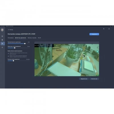Click the Сохранить save button
114x114 pixels.
pos(94,34)
